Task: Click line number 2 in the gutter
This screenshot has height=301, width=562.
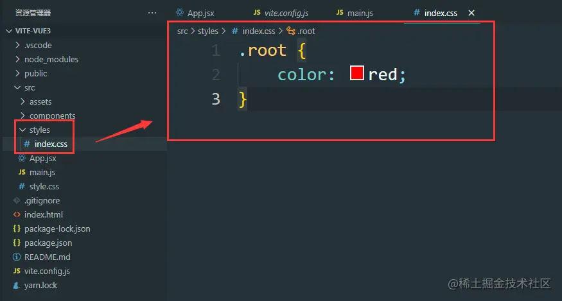Action: (x=216, y=74)
